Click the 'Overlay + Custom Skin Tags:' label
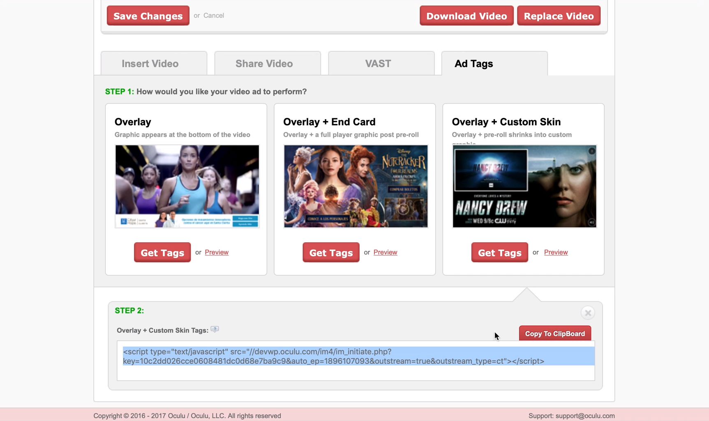Image resolution: width=709 pixels, height=421 pixels. point(162,330)
